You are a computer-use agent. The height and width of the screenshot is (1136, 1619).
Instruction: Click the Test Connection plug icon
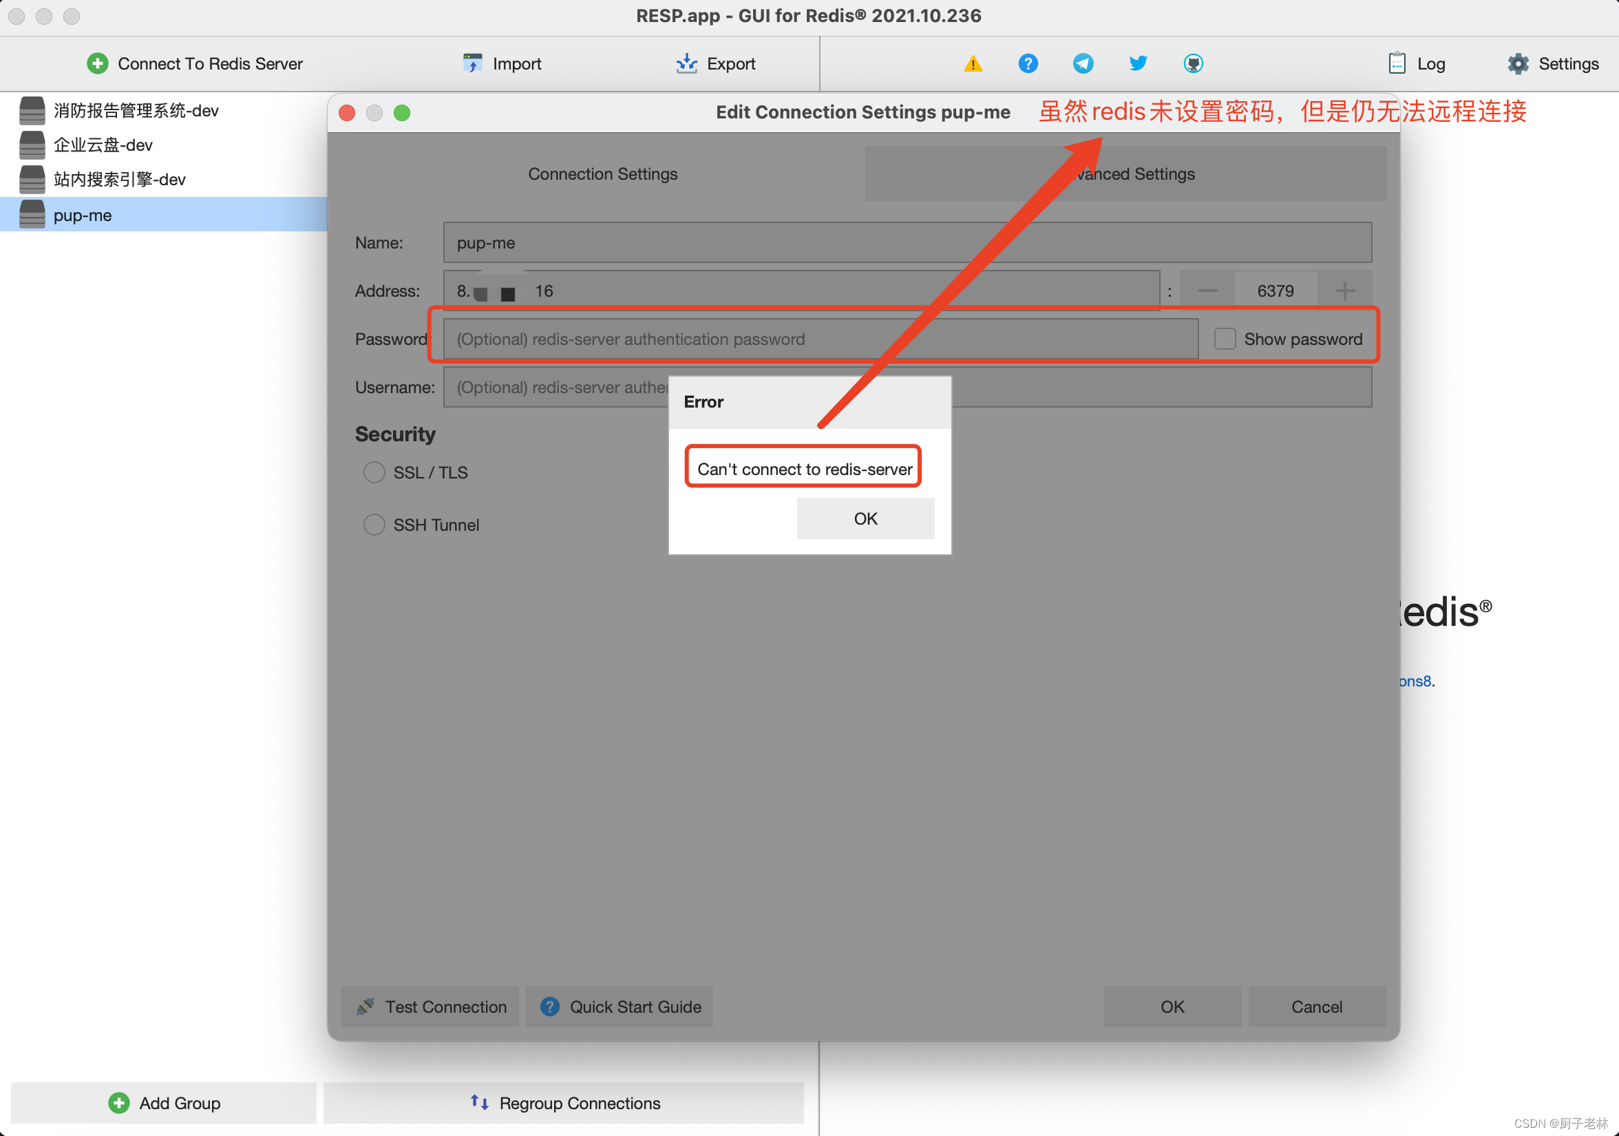coord(366,1007)
